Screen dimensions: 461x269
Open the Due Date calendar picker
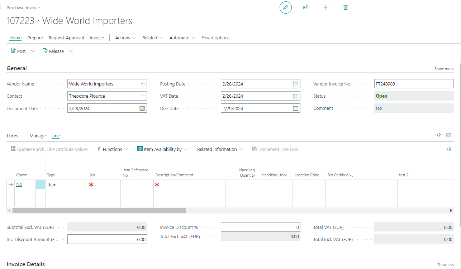click(x=295, y=108)
